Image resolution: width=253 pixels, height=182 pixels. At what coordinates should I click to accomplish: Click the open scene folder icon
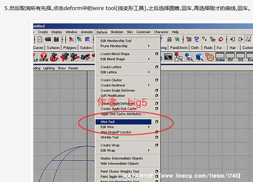coord(48,39)
